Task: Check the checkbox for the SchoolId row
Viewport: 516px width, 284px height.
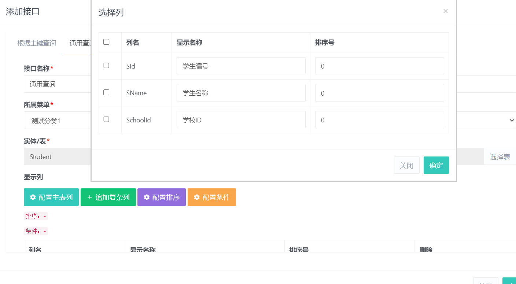Action: 106,119
